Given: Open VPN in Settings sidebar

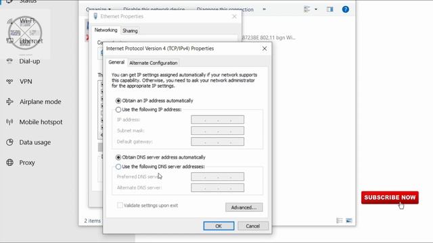Looking at the screenshot, I should [26, 82].
